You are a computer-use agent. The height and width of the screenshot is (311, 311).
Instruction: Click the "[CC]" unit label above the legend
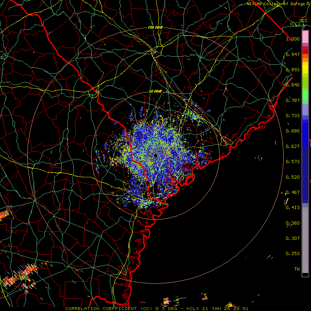tap(295, 24)
